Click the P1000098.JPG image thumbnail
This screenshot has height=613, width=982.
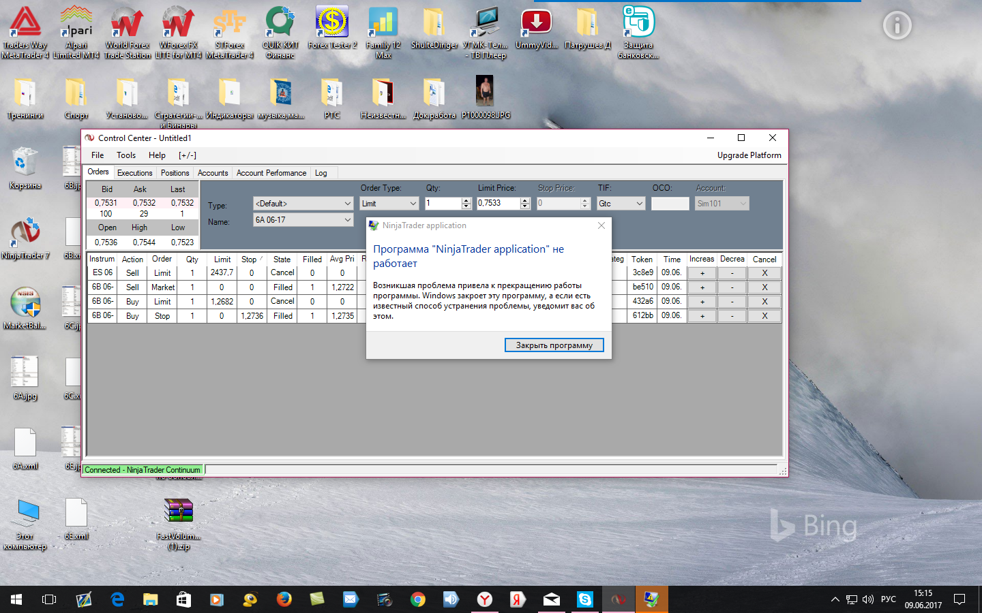point(486,97)
